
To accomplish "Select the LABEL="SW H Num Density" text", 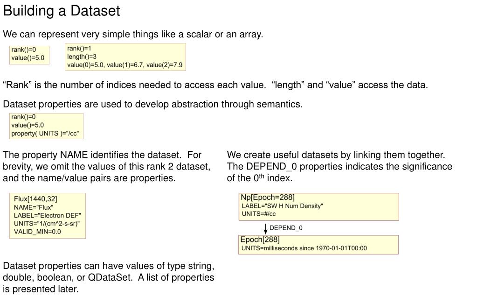I will 282,206.
